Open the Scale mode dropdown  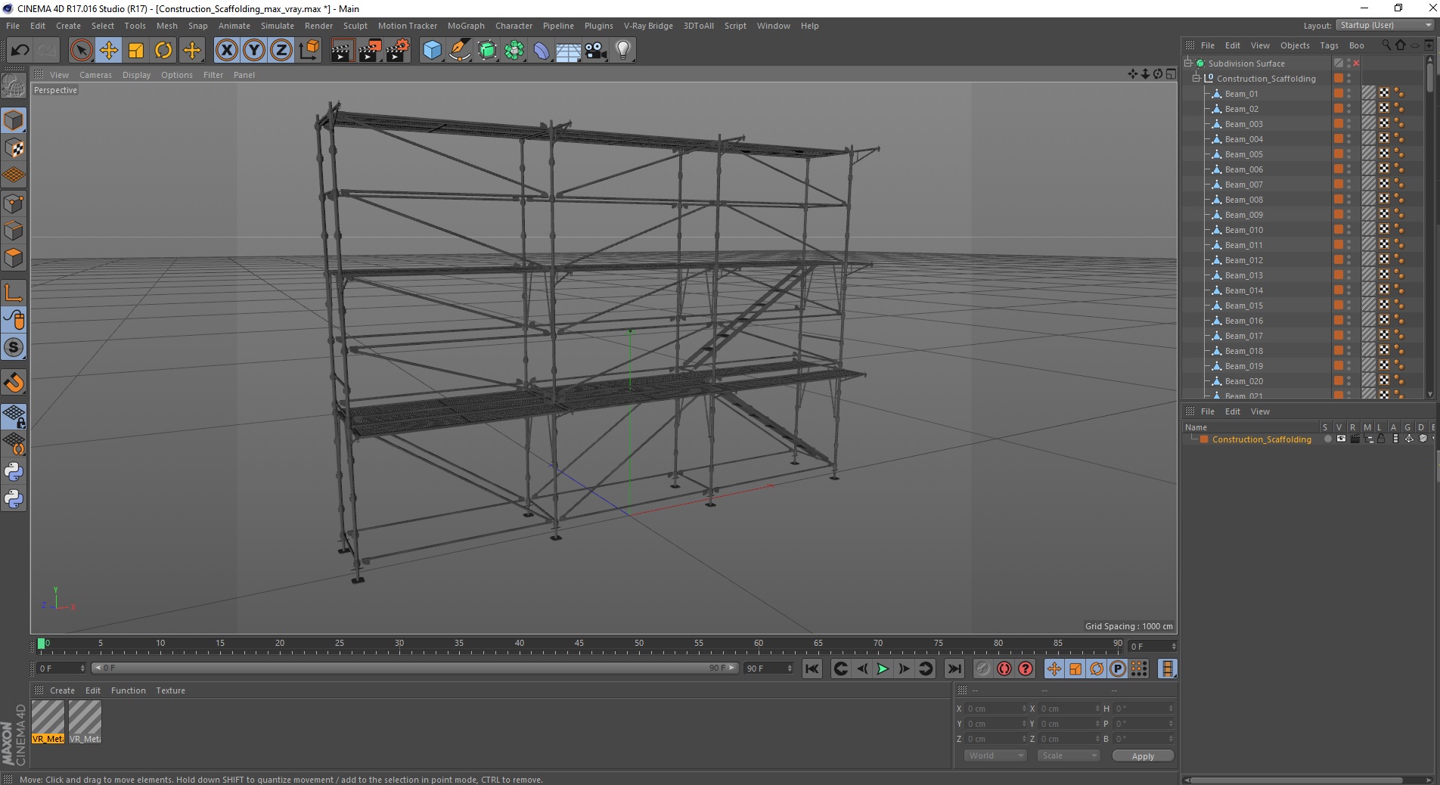coord(1068,756)
